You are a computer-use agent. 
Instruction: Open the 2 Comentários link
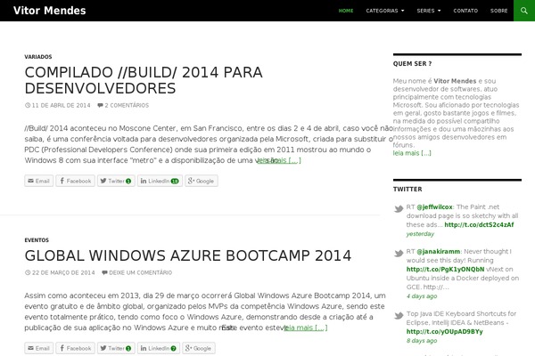point(127,105)
